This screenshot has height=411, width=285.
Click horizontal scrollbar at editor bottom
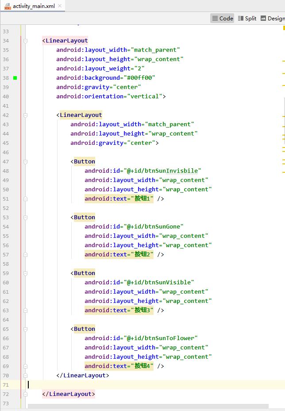pyautogui.click(x=148, y=406)
